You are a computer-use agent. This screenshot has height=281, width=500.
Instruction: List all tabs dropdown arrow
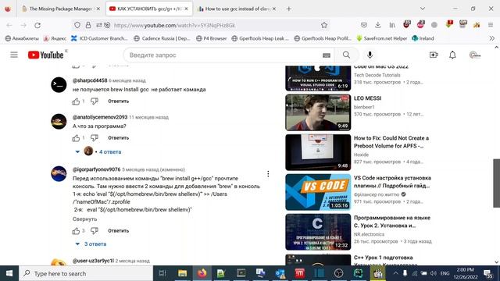pyautogui.click(x=423, y=9)
